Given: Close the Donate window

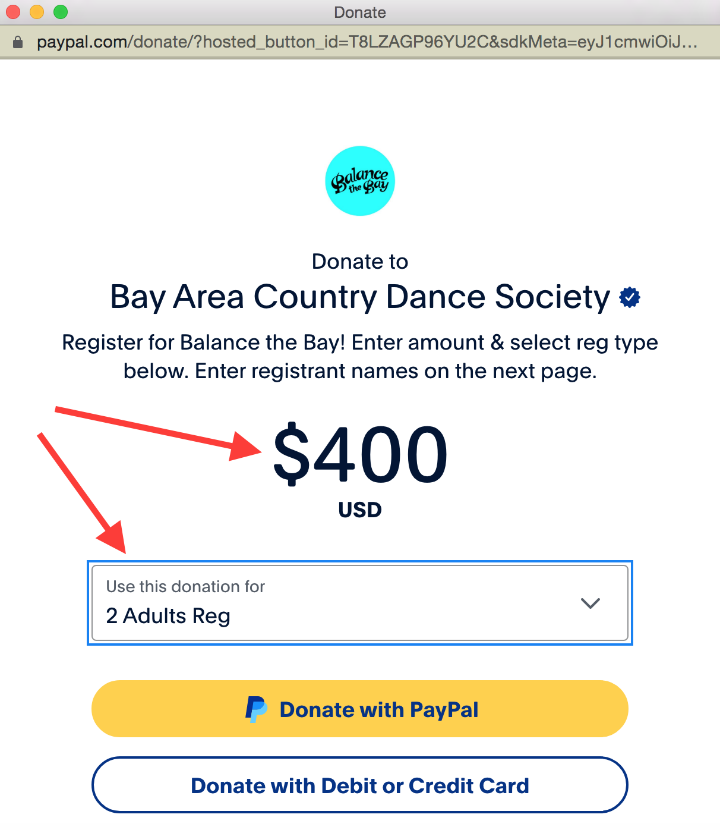Looking at the screenshot, I should (13, 12).
